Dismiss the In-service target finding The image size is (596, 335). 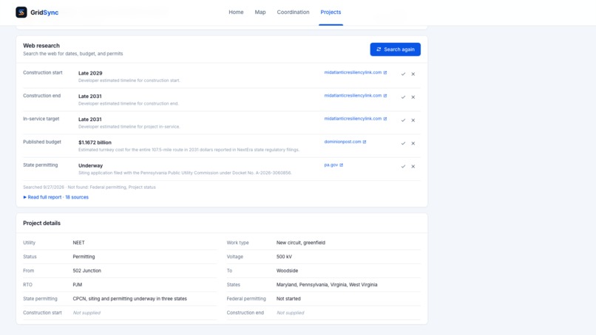pyautogui.click(x=413, y=120)
